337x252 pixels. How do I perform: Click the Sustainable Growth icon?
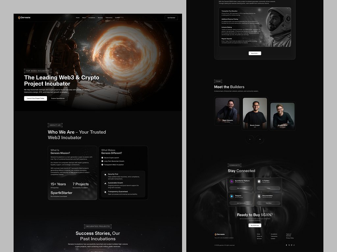tap(105, 183)
